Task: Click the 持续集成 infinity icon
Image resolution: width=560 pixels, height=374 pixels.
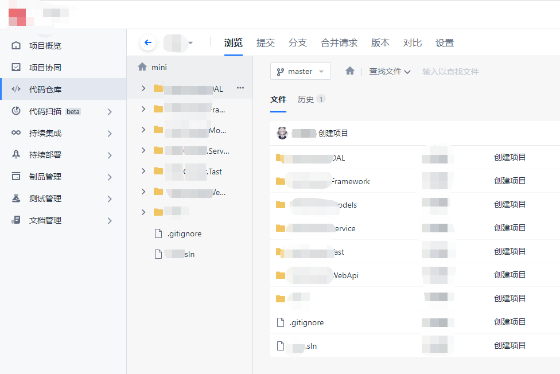Action: pyautogui.click(x=16, y=133)
